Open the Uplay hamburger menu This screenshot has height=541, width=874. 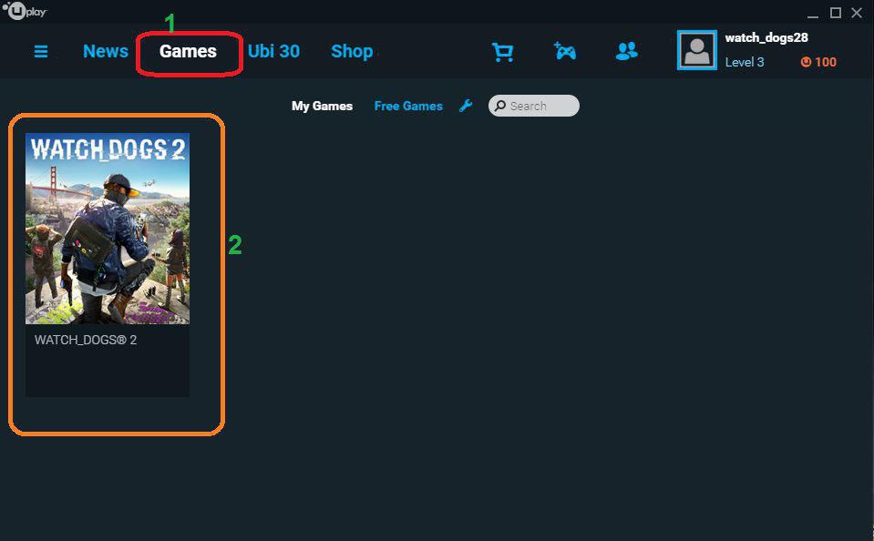tap(40, 52)
